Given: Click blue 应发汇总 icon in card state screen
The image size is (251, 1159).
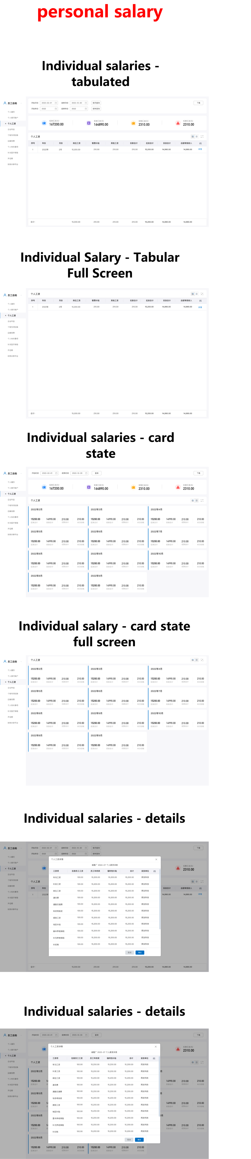Looking at the screenshot, I should [44, 487].
